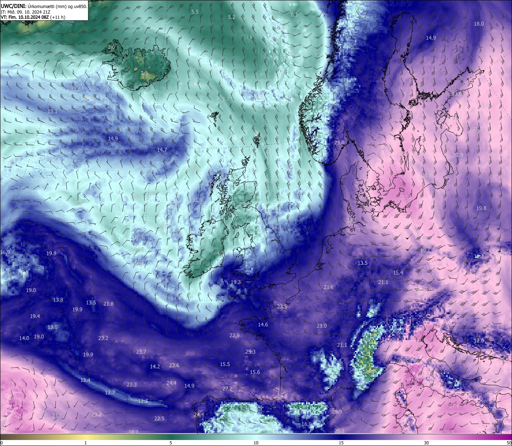Click the 12.7 value on the map
Image resolution: width=512 pixels, height=446 pixels.
point(110,392)
